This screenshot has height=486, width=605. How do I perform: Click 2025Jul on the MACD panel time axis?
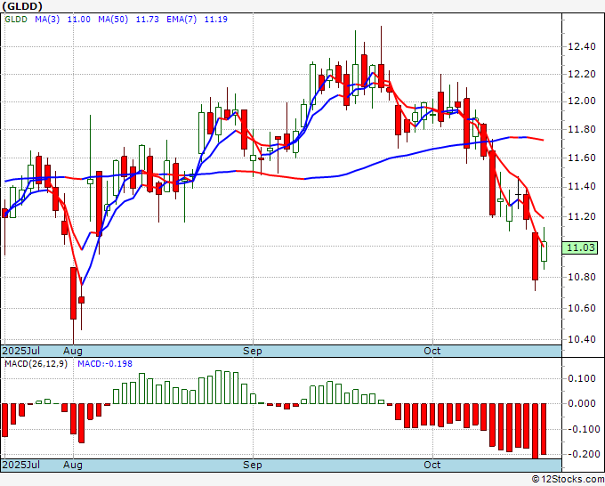point(20,465)
